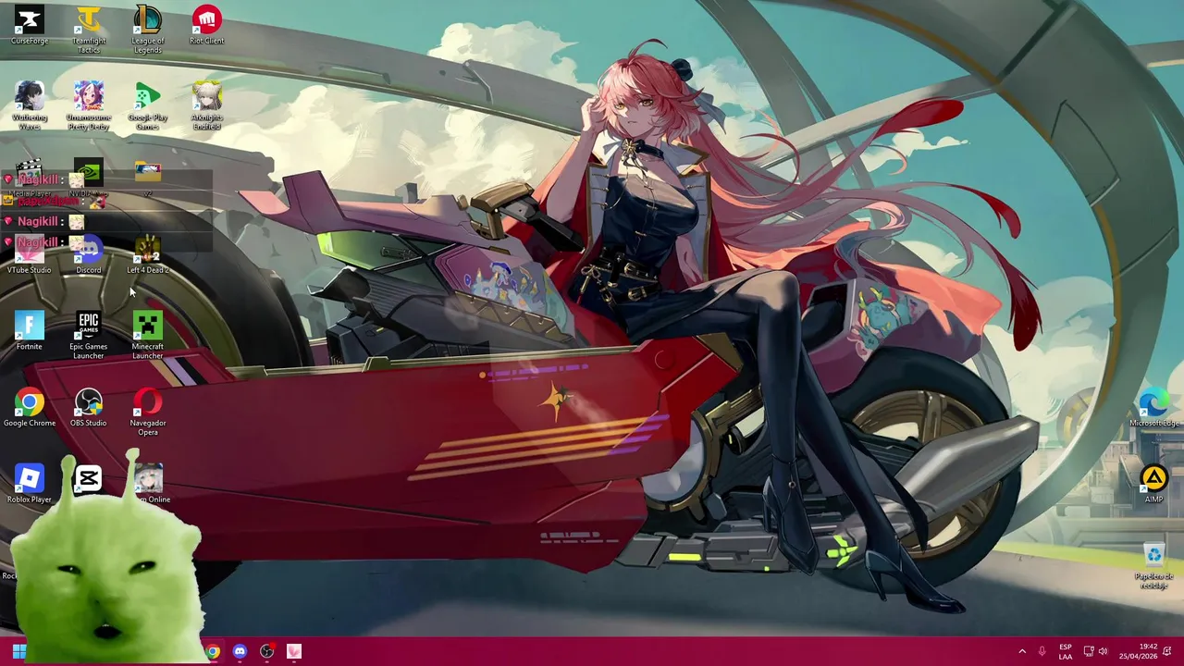Open the pink app in the taskbar

pos(294,651)
